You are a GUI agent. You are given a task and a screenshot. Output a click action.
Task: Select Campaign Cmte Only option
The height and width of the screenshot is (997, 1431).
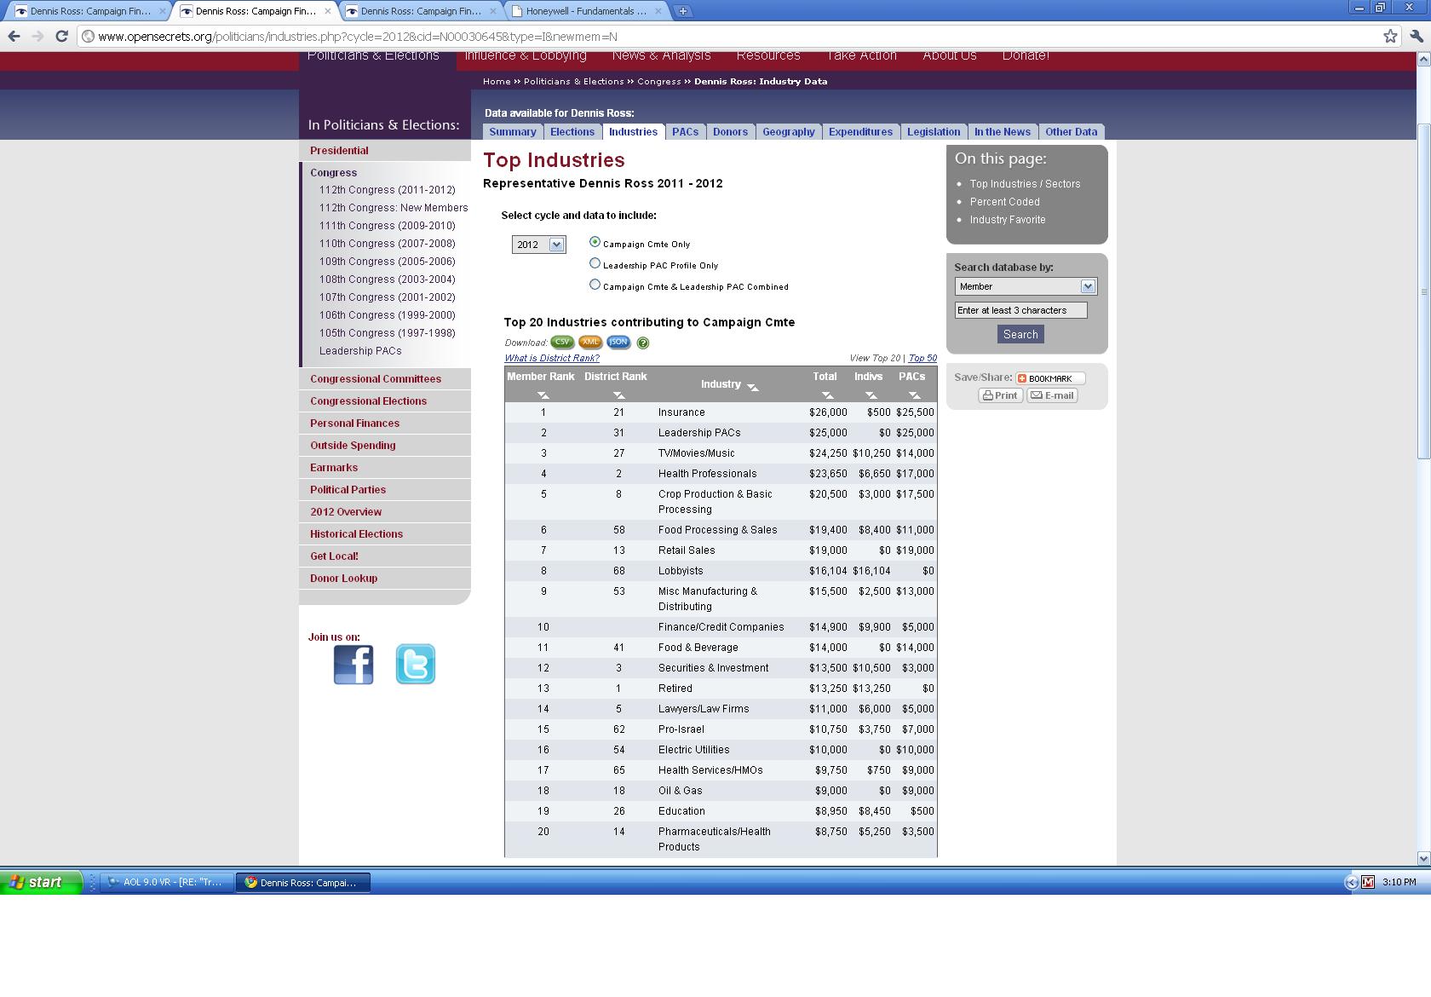(595, 242)
